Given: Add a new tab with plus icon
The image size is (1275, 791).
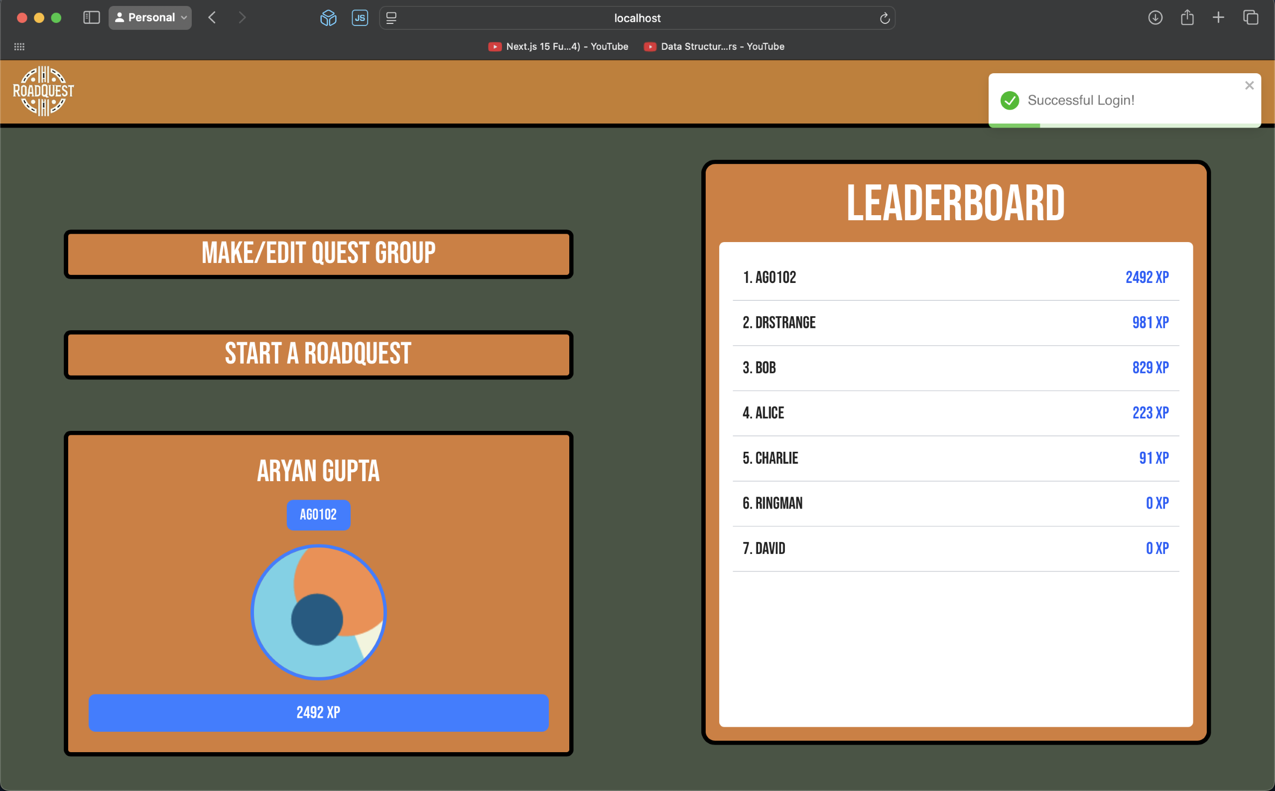Looking at the screenshot, I should pyautogui.click(x=1218, y=18).
